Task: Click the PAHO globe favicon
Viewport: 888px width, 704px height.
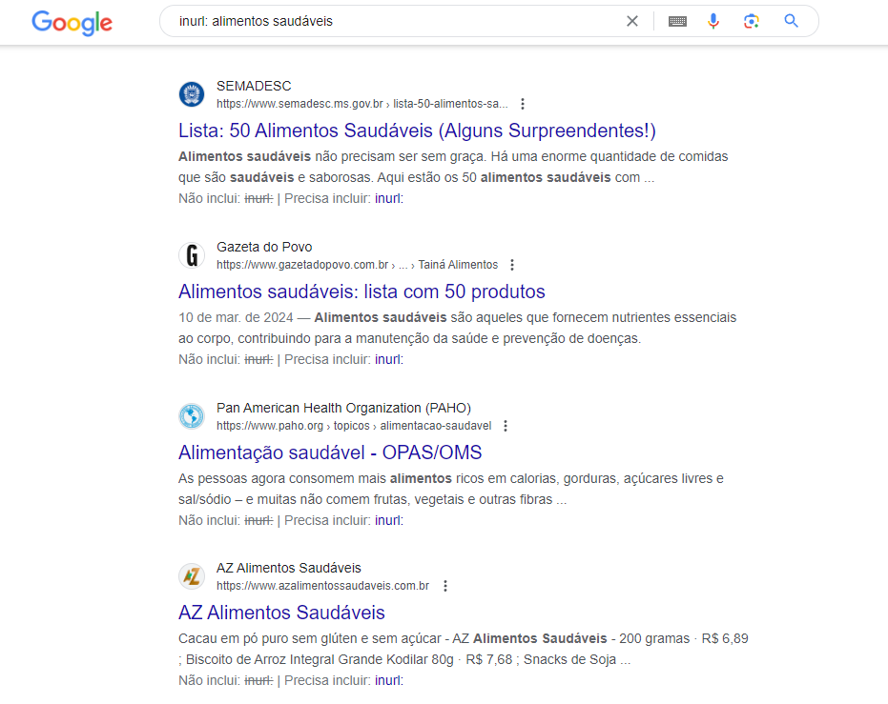Action: 192,416
